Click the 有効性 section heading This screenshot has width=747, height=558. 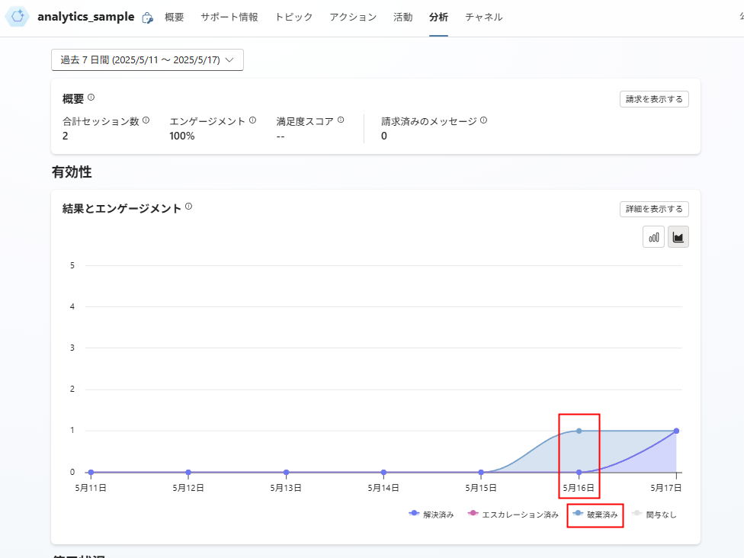(72, 172)
